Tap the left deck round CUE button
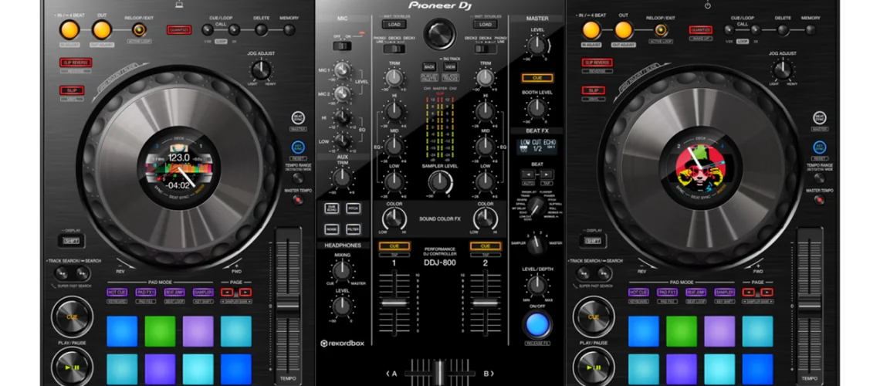The image size is (880, 386). [73, 317]
